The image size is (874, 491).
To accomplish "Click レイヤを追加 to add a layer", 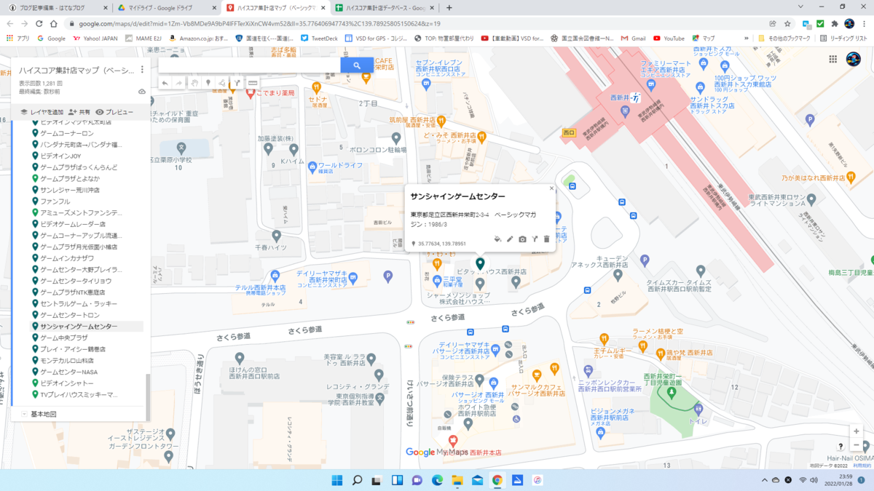I will pos(41,112).
